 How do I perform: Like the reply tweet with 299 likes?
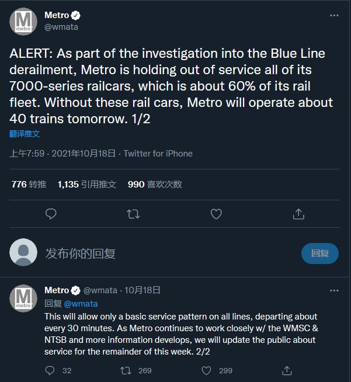click(x=206, y=370)
